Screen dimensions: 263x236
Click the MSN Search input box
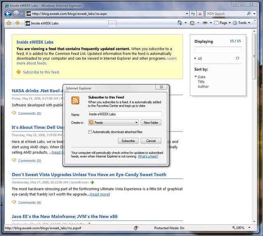[x=226, y=14]
